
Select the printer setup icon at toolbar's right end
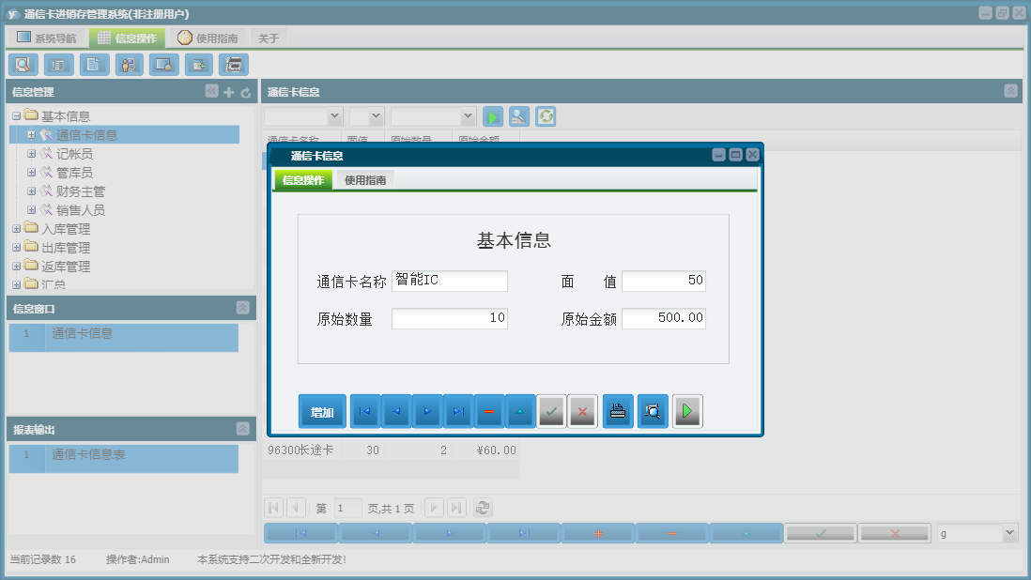234,65
